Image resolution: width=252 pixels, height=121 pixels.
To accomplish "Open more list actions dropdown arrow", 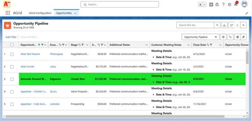I will pos(243,25).
